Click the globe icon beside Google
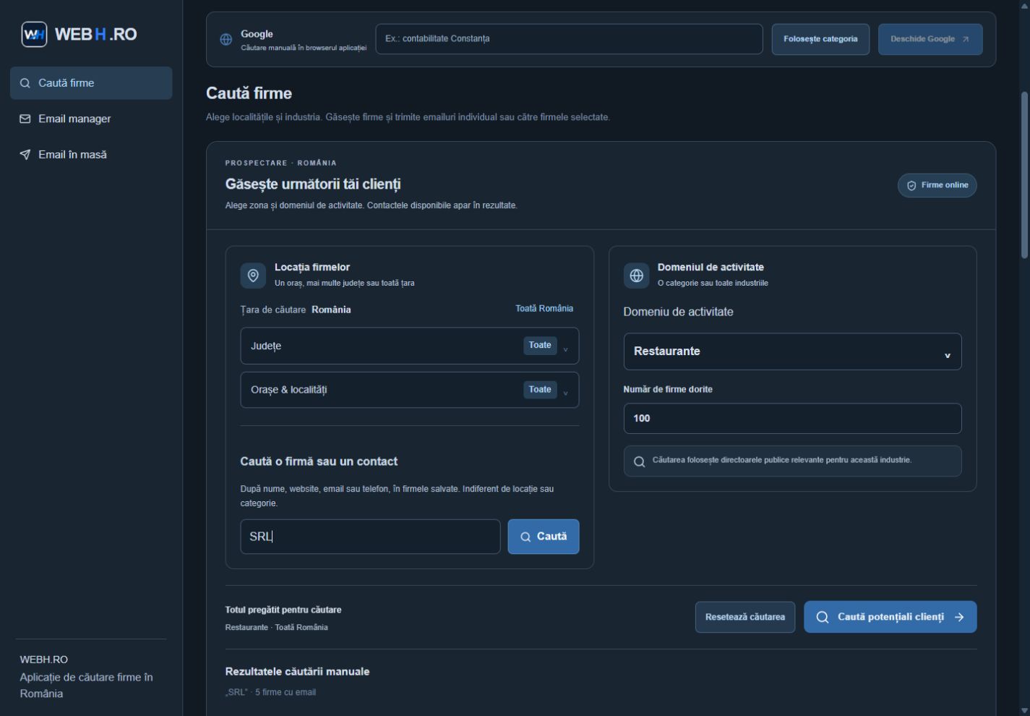The height and width of the screenshot is (716, 1030). coord(226,39)
